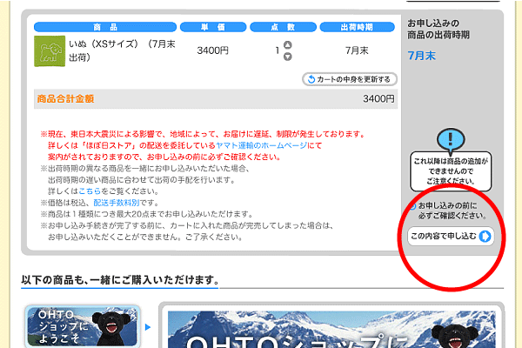
Task: Click the 出荷時期 column header
Action: click(356, 26)
